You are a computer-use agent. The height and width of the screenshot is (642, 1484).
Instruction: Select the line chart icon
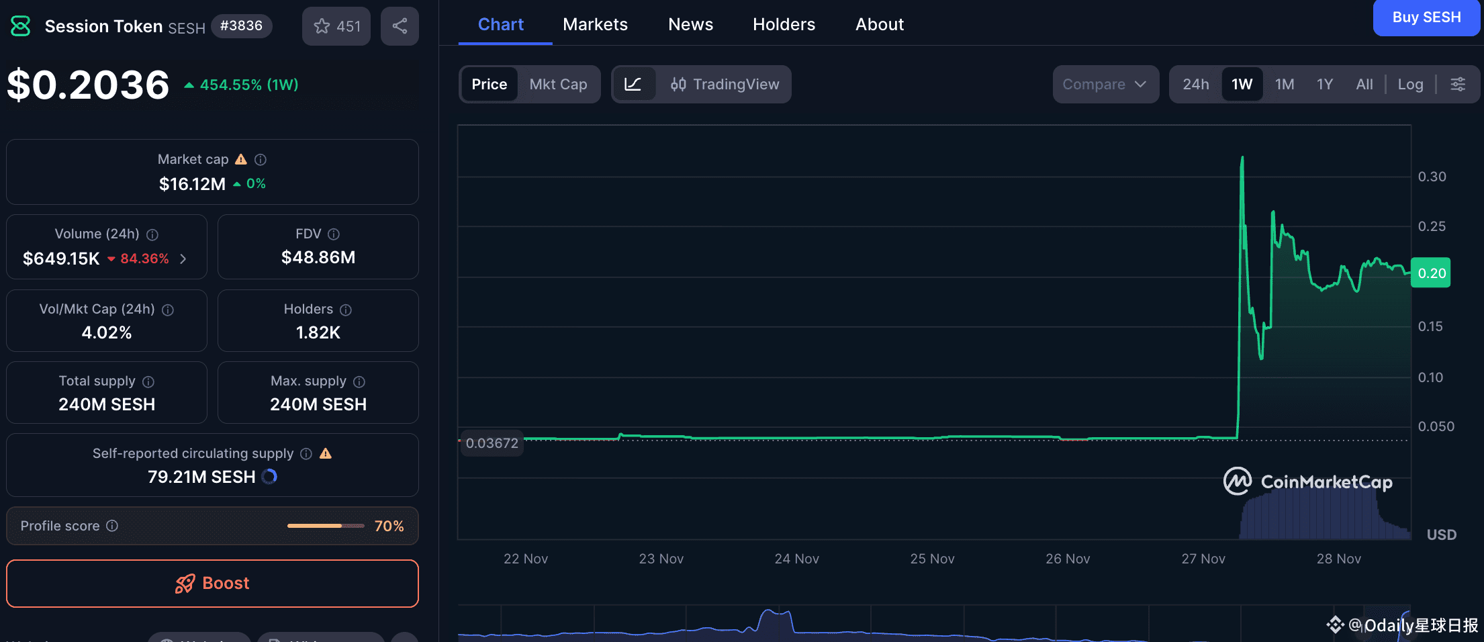pyautogui.click(x=633, y=85)
